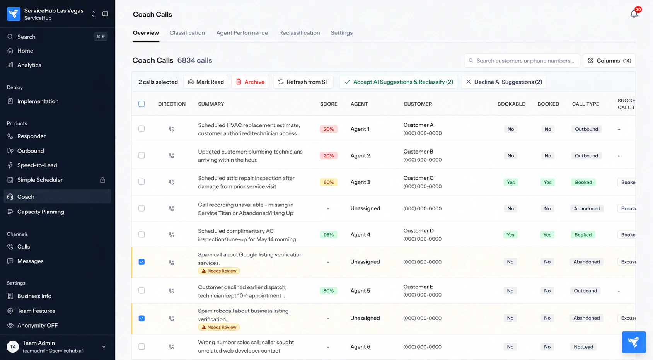The width and height of the screenshot is (653, 360).
Task: Open the Settings tab in Coach Calls
Action: point(342,33)
